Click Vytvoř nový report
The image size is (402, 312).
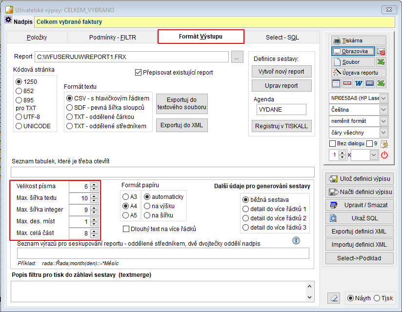coord(281,72)
